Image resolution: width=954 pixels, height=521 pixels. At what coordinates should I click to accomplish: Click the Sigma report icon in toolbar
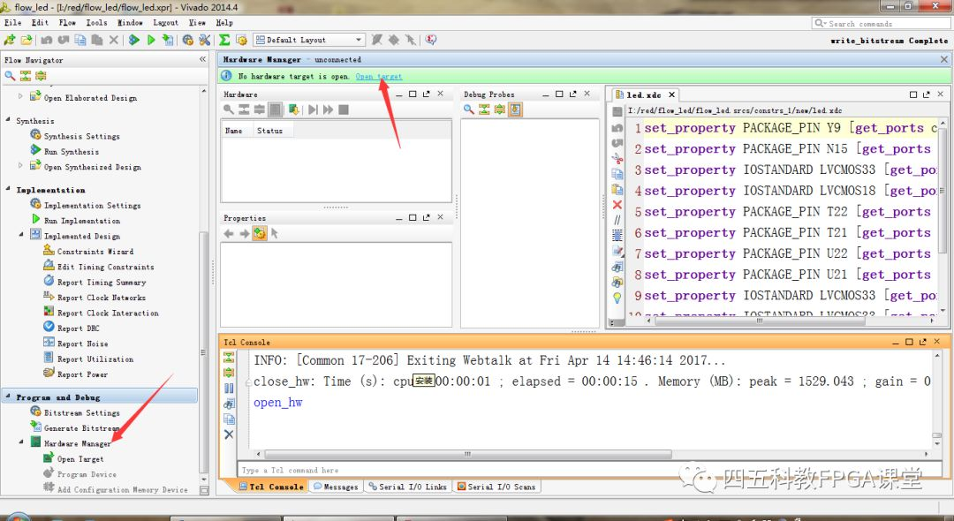click(224, 40)
